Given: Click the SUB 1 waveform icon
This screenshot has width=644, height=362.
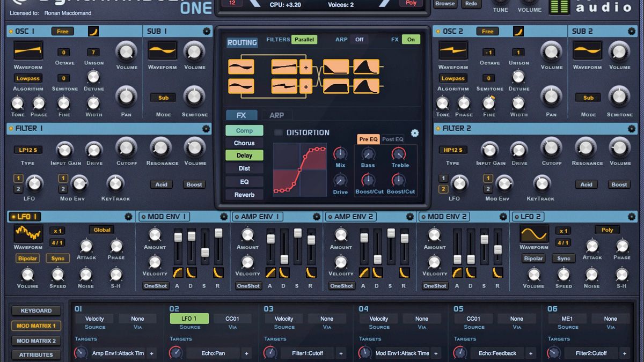Looking at the screenshot, I should pos(163,51).
